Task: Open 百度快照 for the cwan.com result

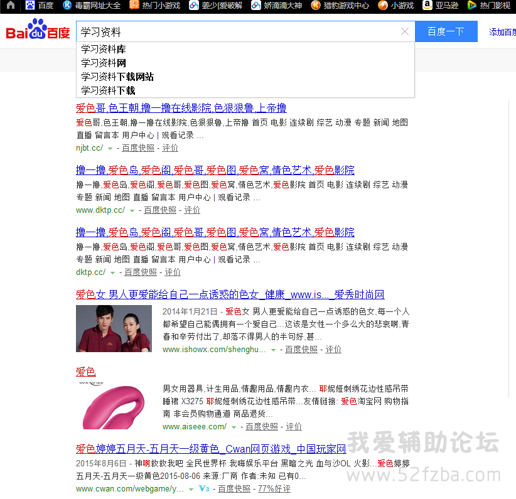Action: (234, 489)
